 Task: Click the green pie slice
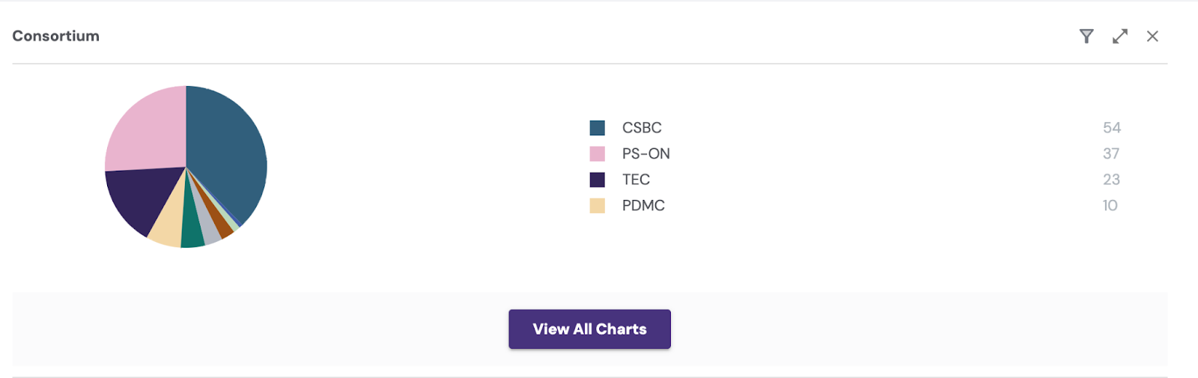[192, 234]
